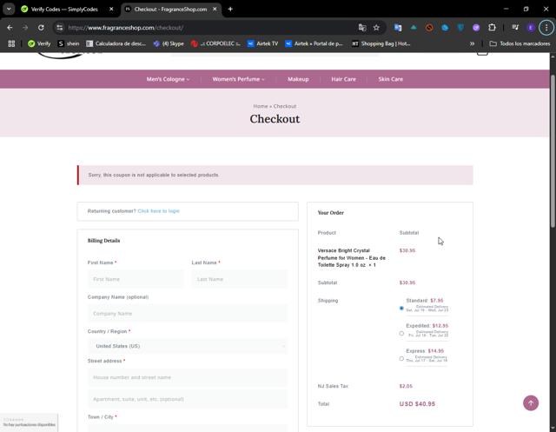556x432 pixels.
Task: Open the shein bookmark
Action: coord(69,43)
